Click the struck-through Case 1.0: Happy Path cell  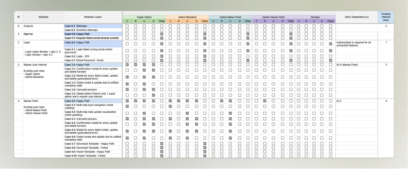[x=93, y=34]
